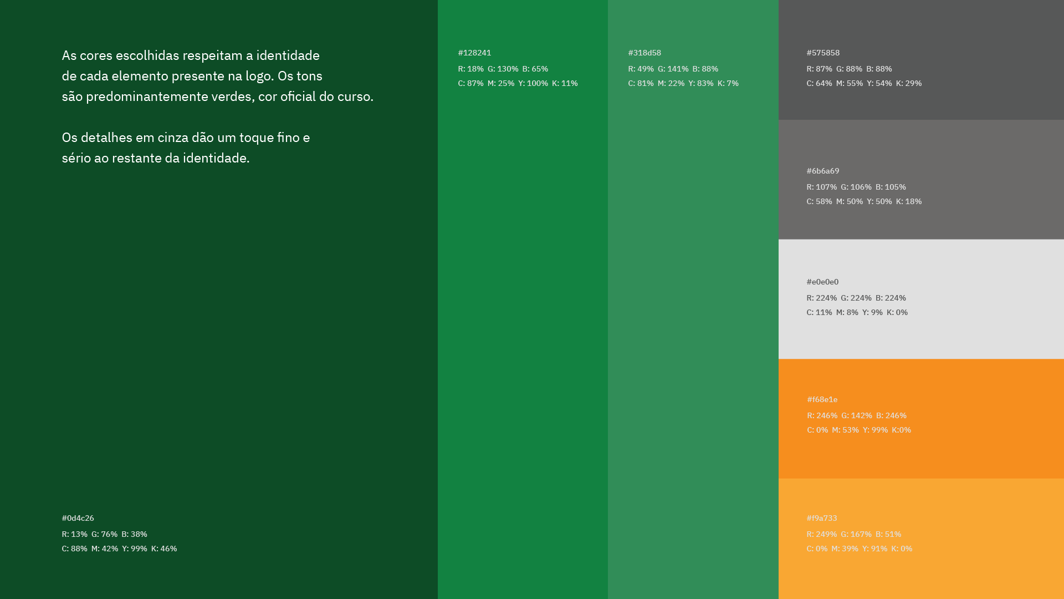This screenshot has width=1064, height=599.
Task: Select the #318d58 hex code label
Action: pos(644,53)
